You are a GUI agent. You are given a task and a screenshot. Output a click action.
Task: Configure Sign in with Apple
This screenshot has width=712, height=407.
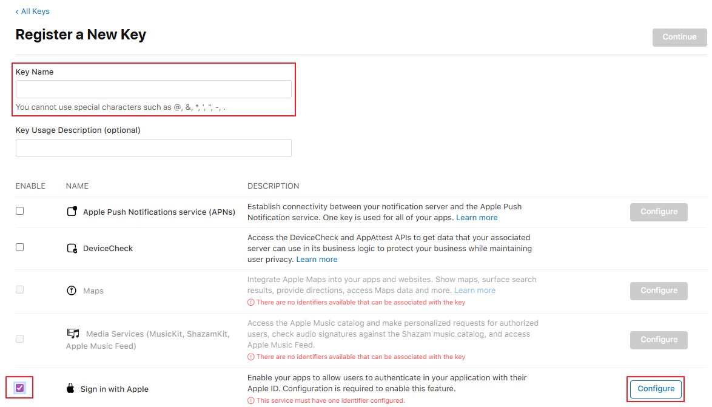(x=656, y=389)
